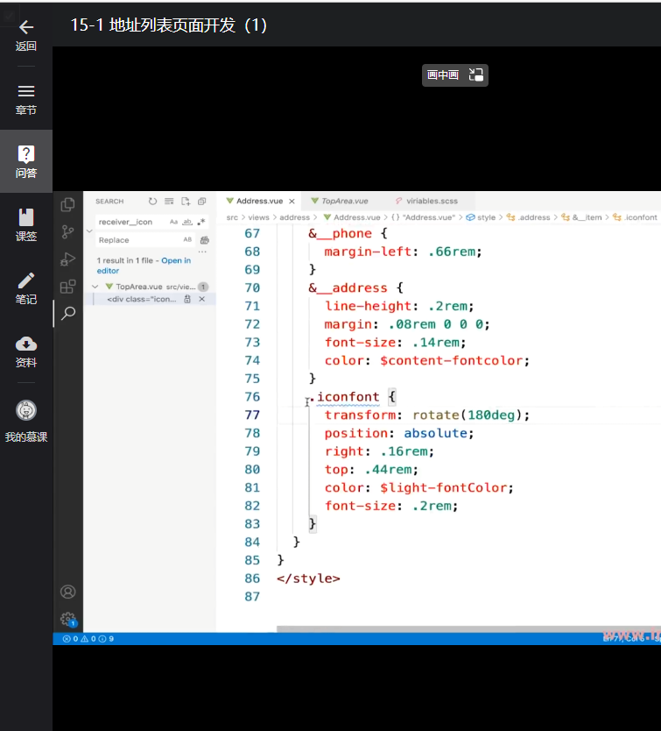Screen dimensions: 661x731
Task: Click '</style>' closing tag line
Action: 308,578
